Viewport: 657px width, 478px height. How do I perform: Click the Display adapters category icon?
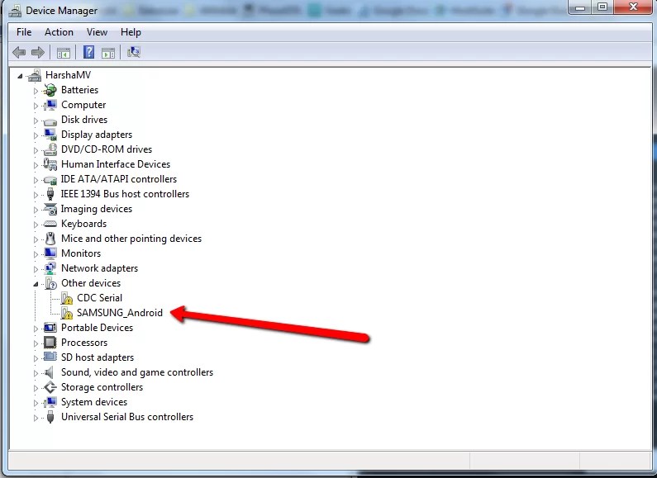point(50,135)
